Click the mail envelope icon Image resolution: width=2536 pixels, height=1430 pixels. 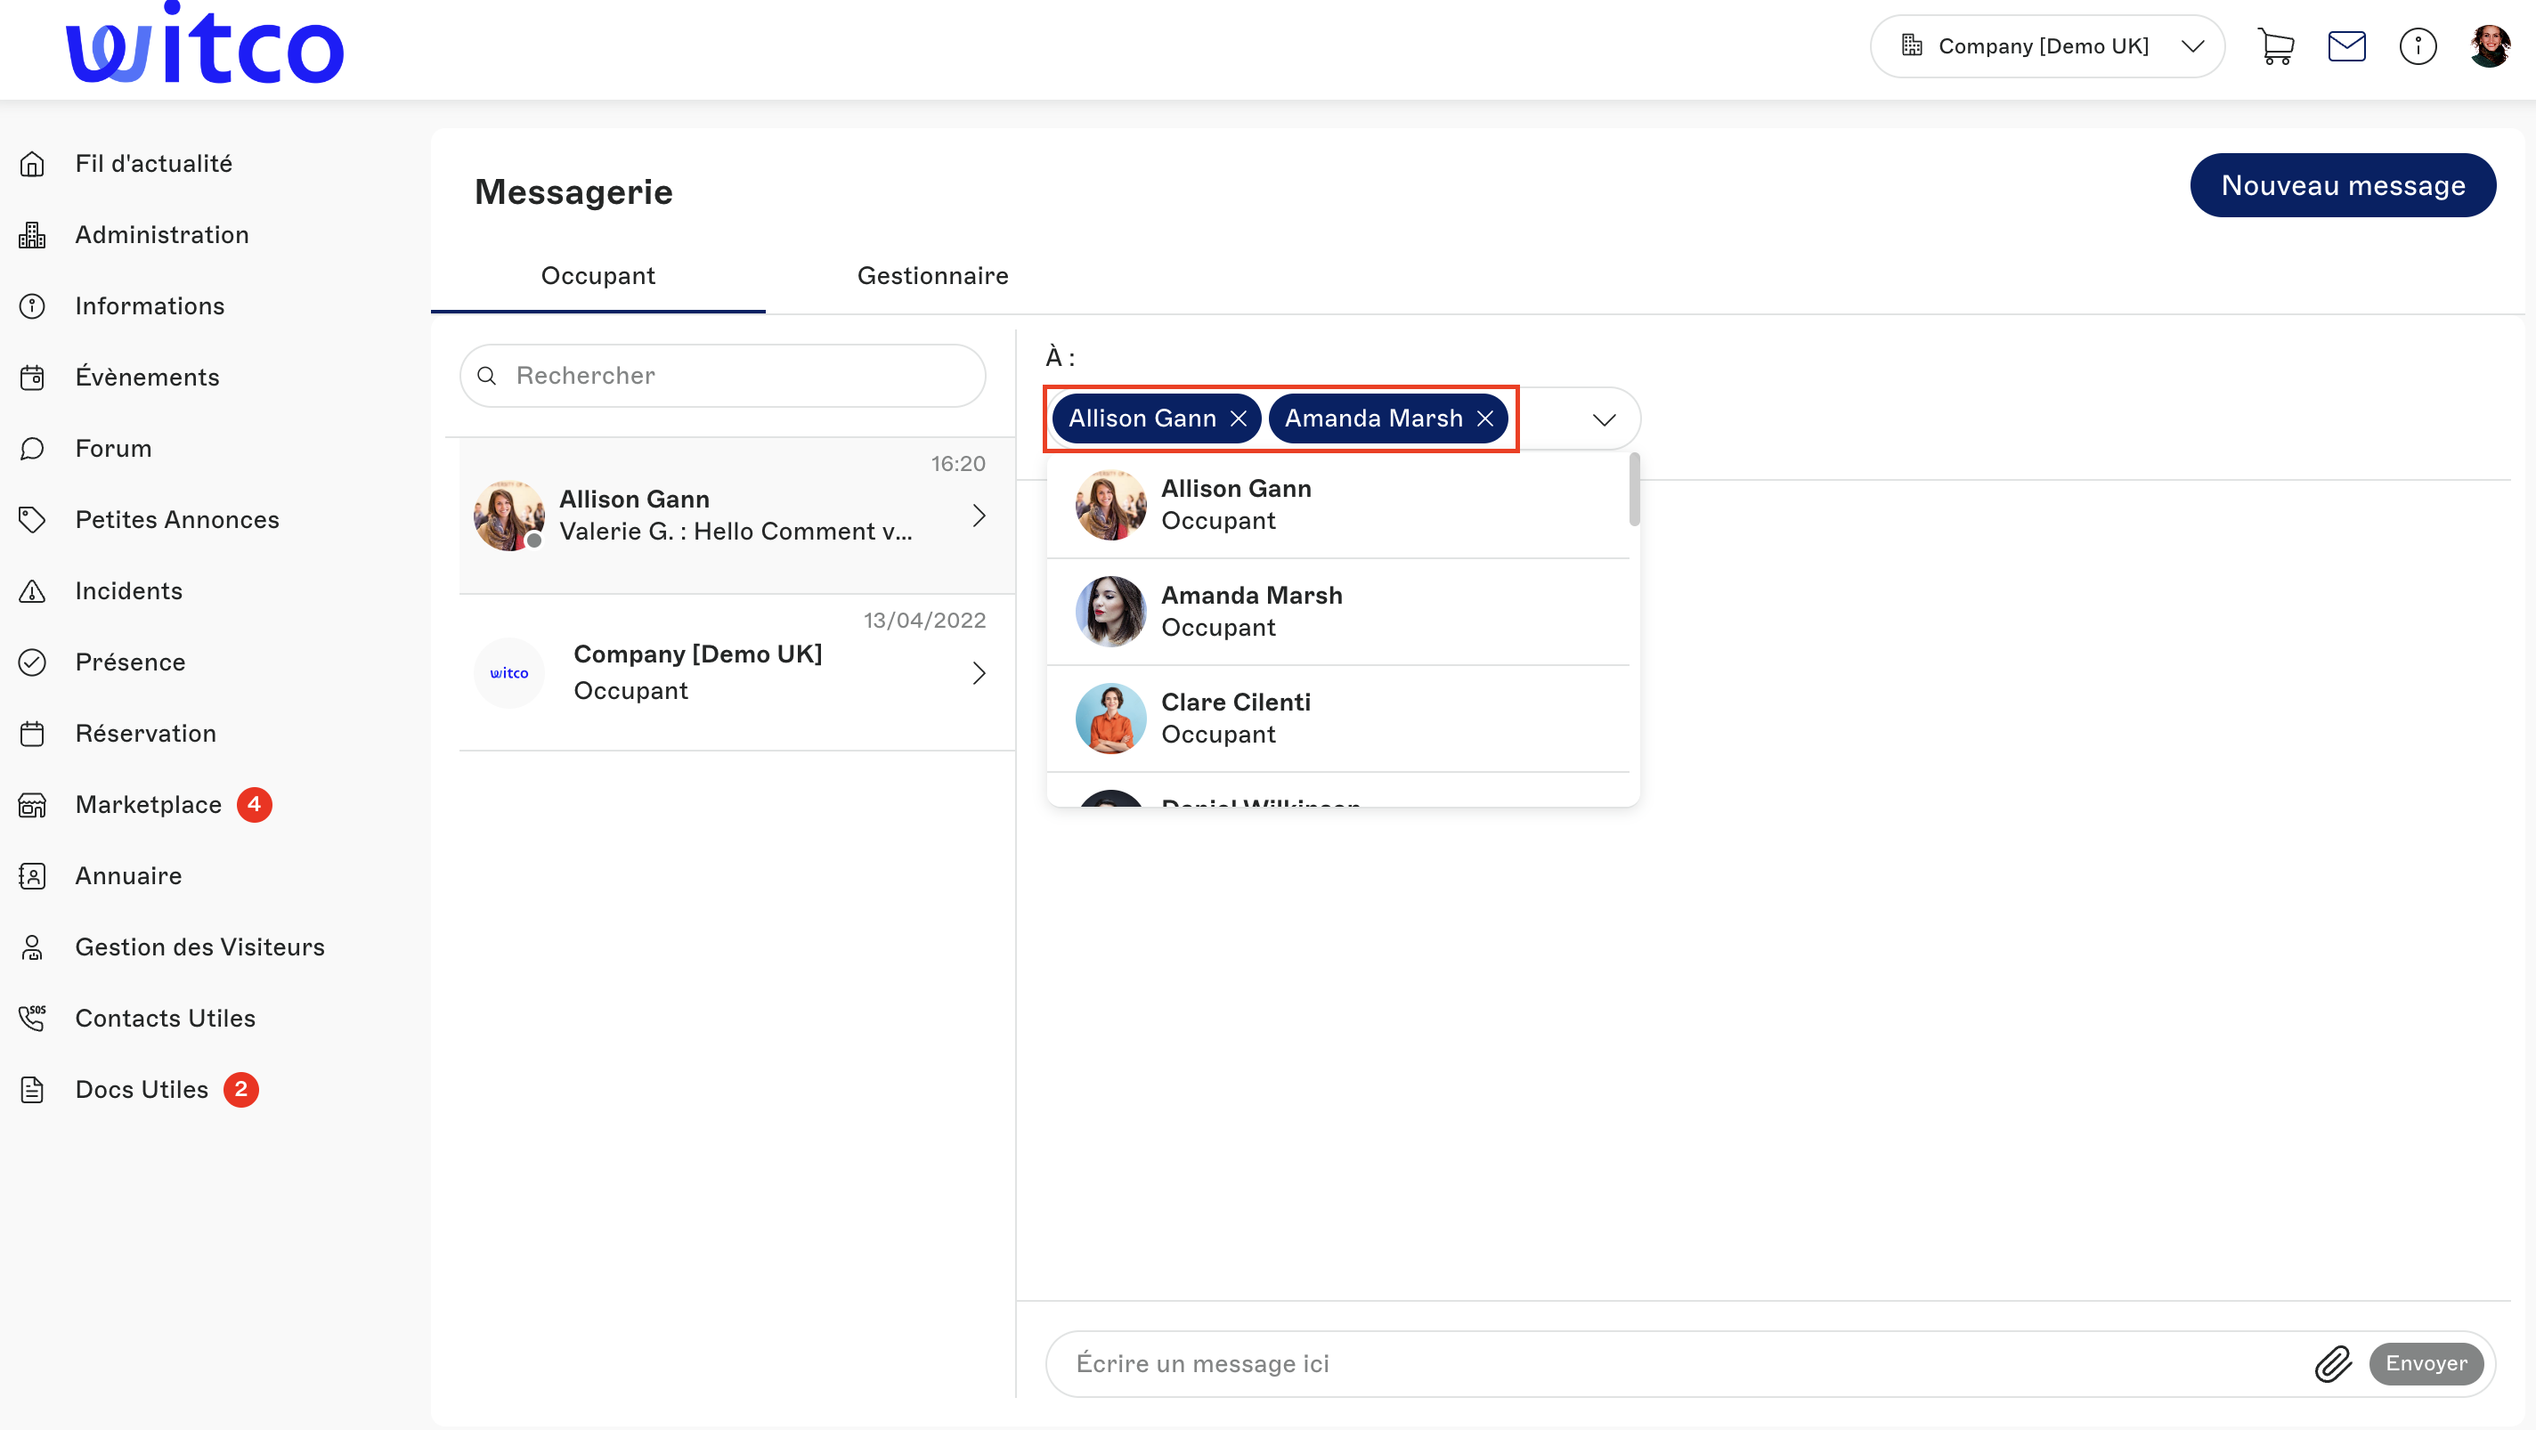tap(2346, 46)
